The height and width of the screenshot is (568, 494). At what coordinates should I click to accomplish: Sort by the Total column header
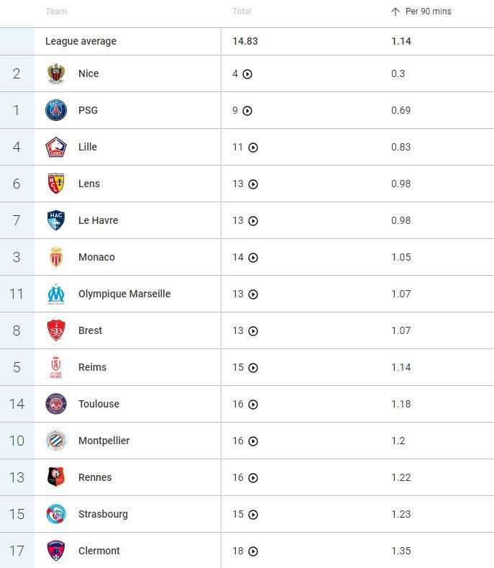[242, 12]
